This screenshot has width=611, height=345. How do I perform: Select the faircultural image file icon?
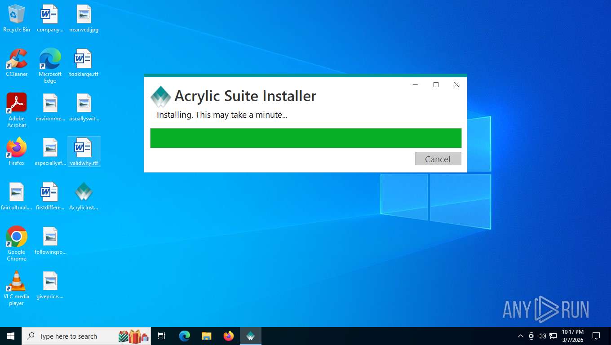coord(17,196)
